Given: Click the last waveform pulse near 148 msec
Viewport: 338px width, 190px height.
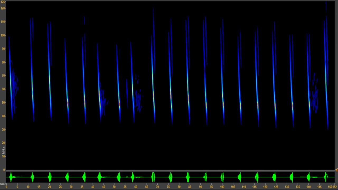Looking at the screenshot, I should click(326, 177).
